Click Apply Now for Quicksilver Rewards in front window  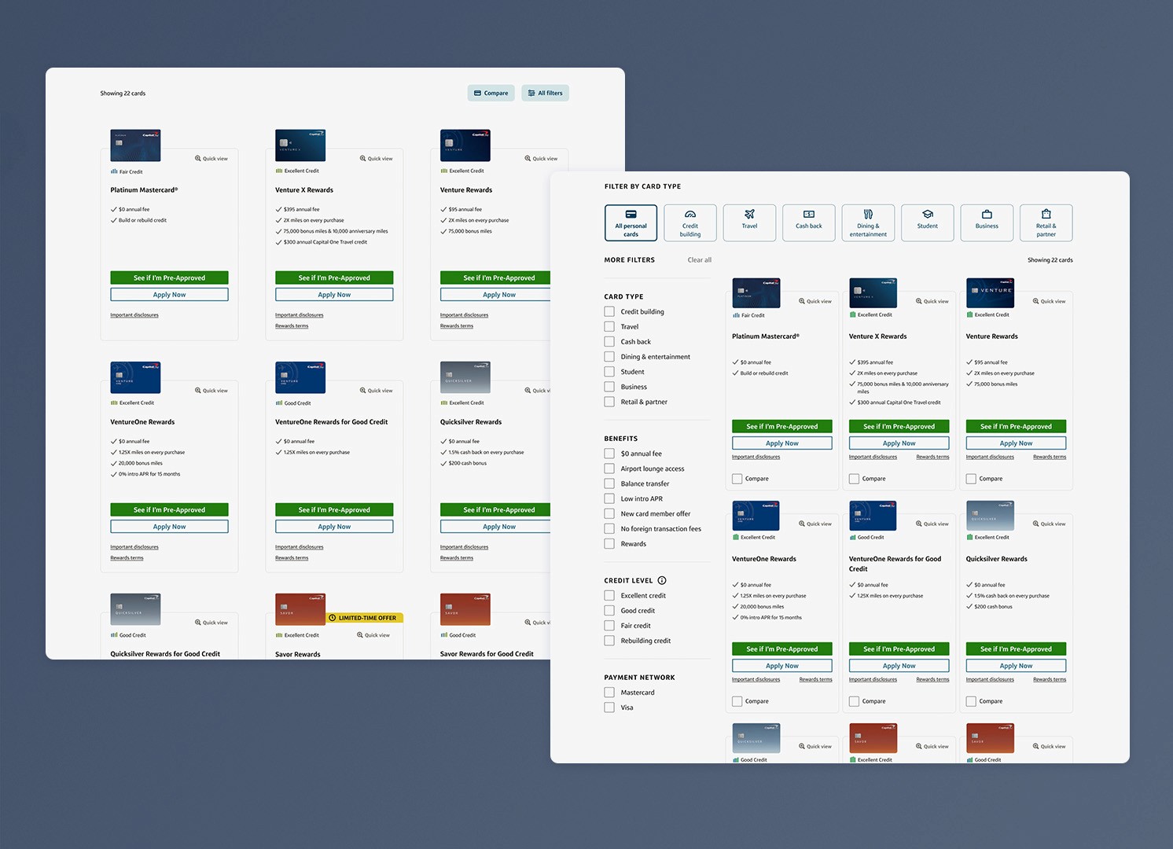[1017, 665]
